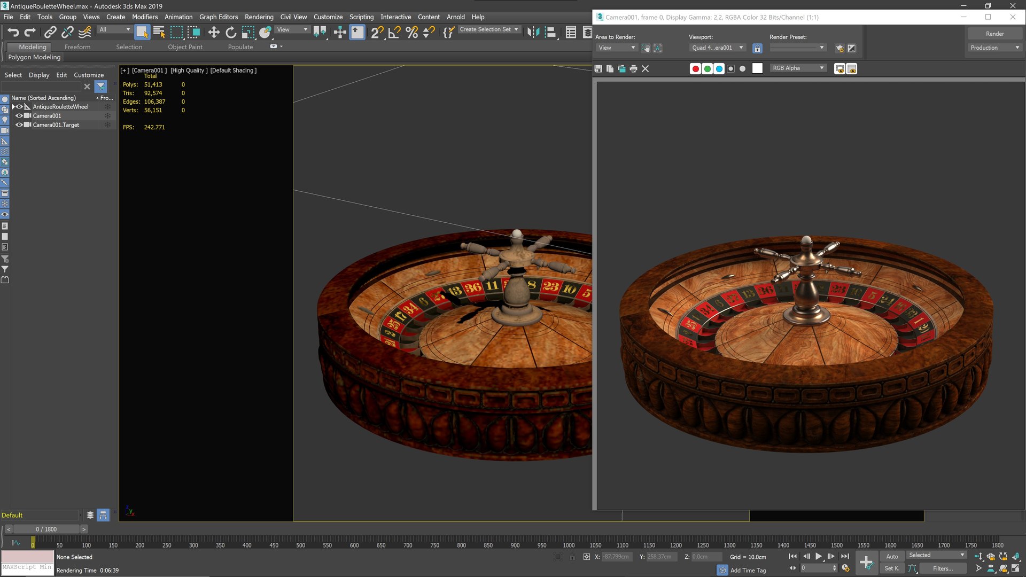This screenshot has height=577, width=1026.
Task: Enable the blue channel toggle
Action: pyautogui.click(x=719, y=68)
